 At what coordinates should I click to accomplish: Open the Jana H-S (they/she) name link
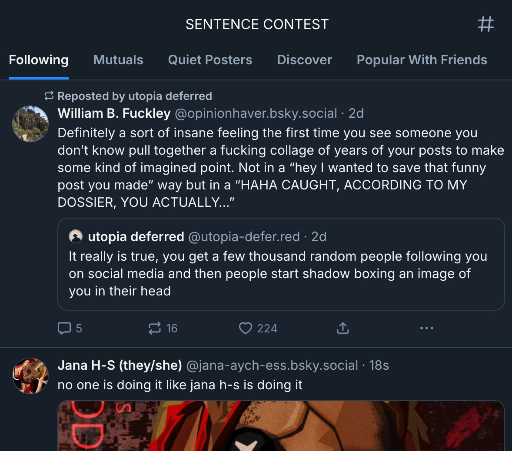click(x=120, y=365)
